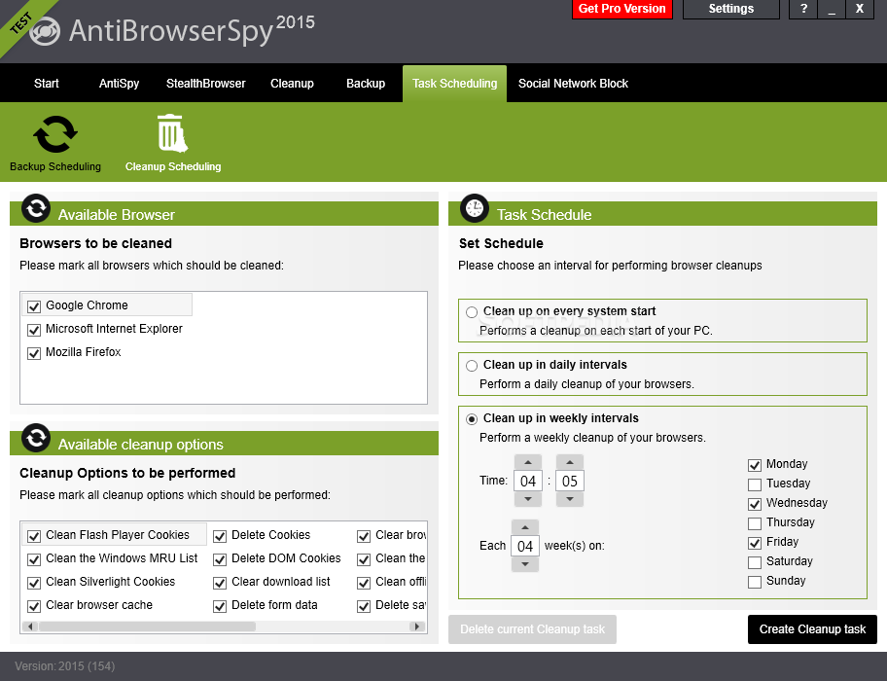This screenshot has width=887, height=681.
Task: Click the version 2015 (154) text
Action: (65, 666)
